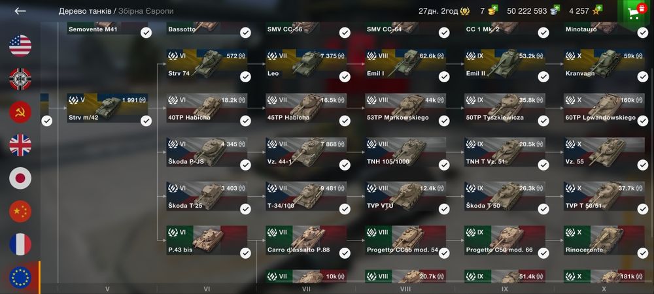Viewport: 654px width, 294px height.
Task: Select the Germany nation icon
Action: [x=20, y=79]
